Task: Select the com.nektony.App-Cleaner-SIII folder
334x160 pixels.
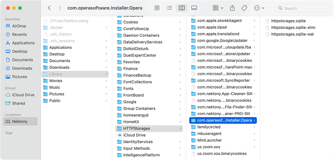Action: point(223,94)
